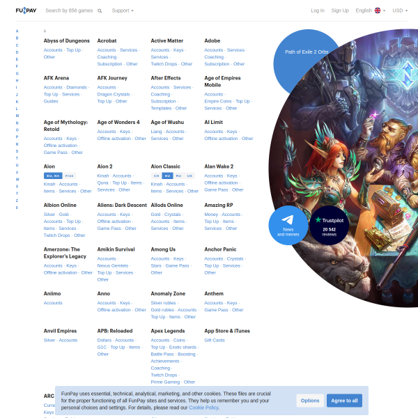Click the search magnifier icon

[x=100, y=11]
